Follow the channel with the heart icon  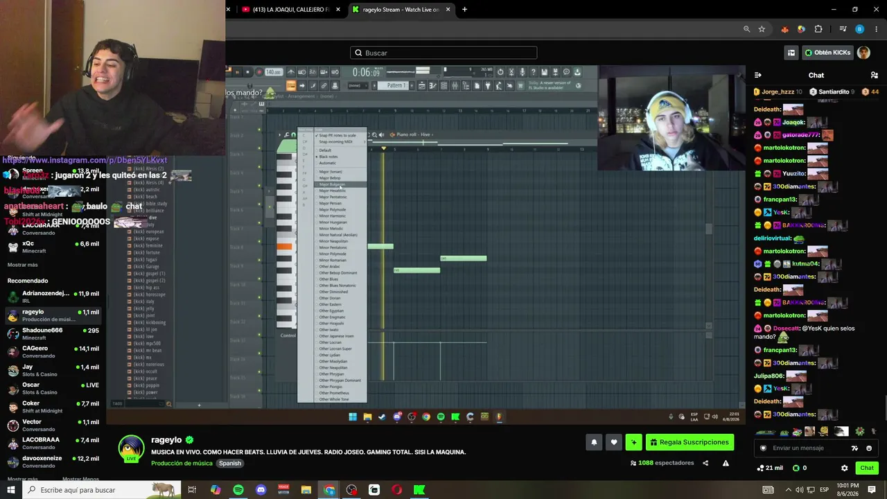point(613,442)
